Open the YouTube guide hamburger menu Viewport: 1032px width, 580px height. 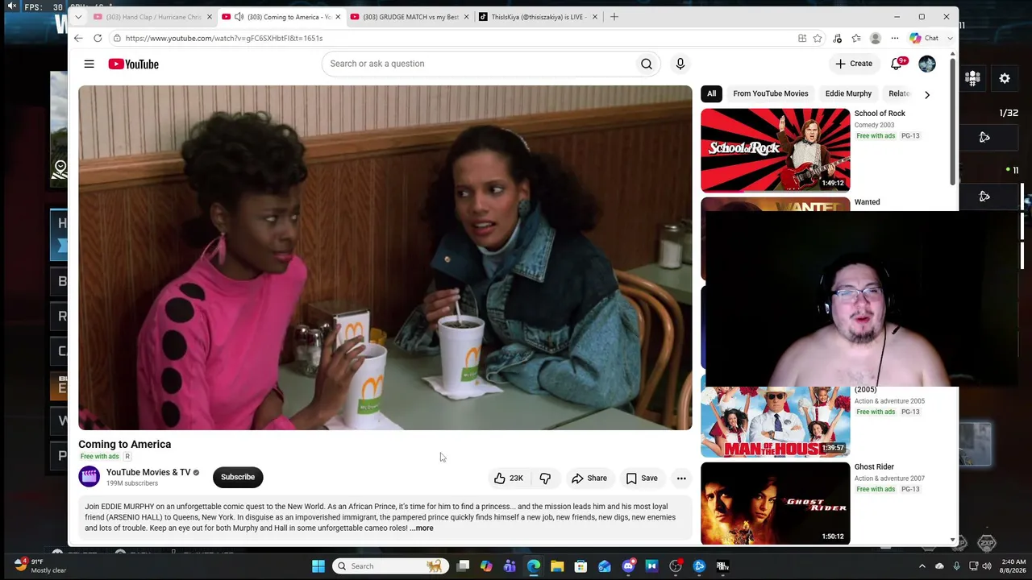tap(89, 64)
